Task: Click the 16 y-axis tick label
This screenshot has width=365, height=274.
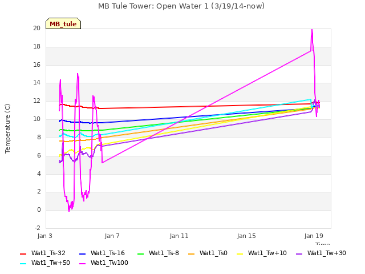Action: coord(36,65)
